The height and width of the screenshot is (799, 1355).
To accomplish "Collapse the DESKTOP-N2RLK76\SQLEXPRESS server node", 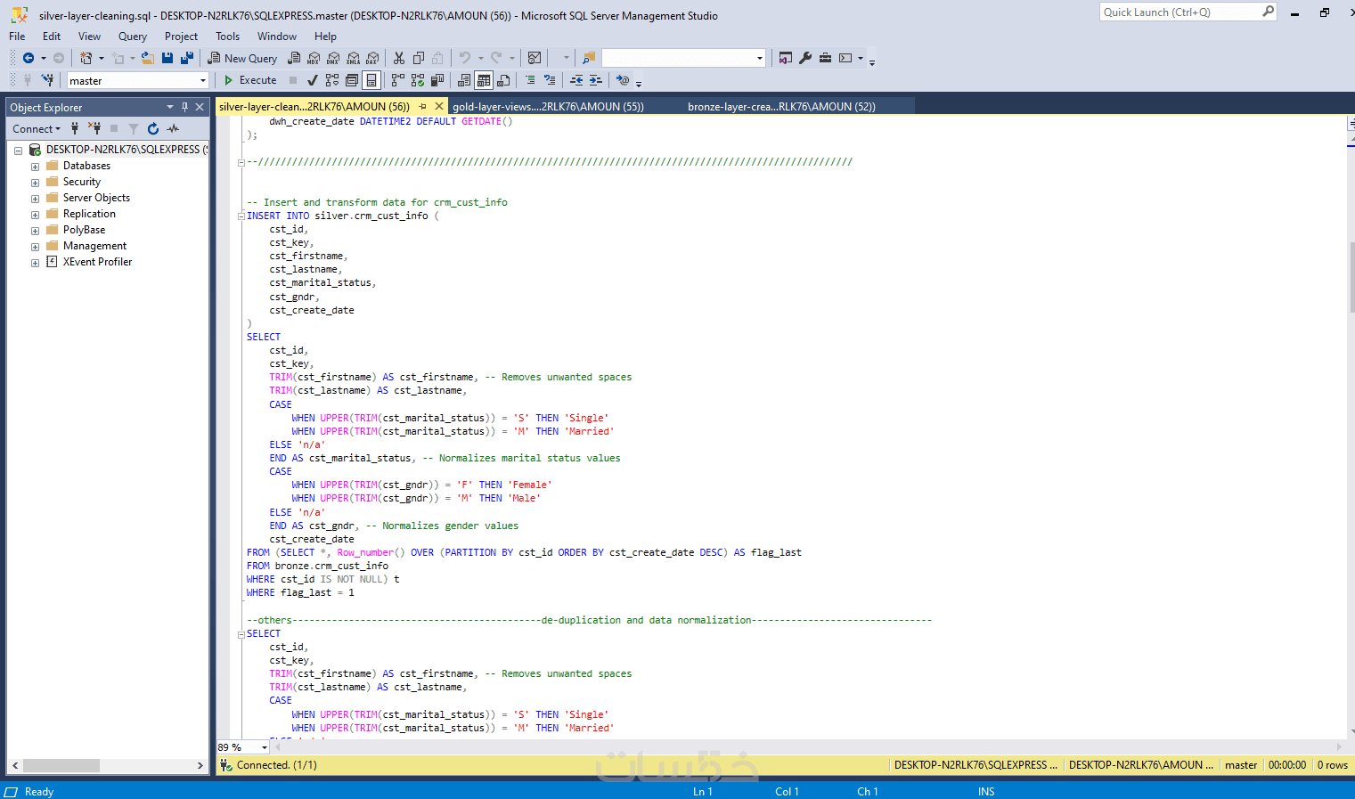I will [x=18, y=151].
